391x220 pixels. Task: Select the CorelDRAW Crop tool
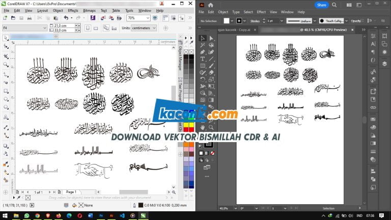click(6, 56)
